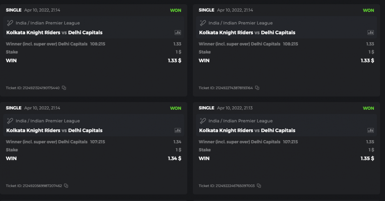385x201 pixels.
Task: Open Kolkata vs Delhi match on 1.34 card
Action: [x=54, y=131]
